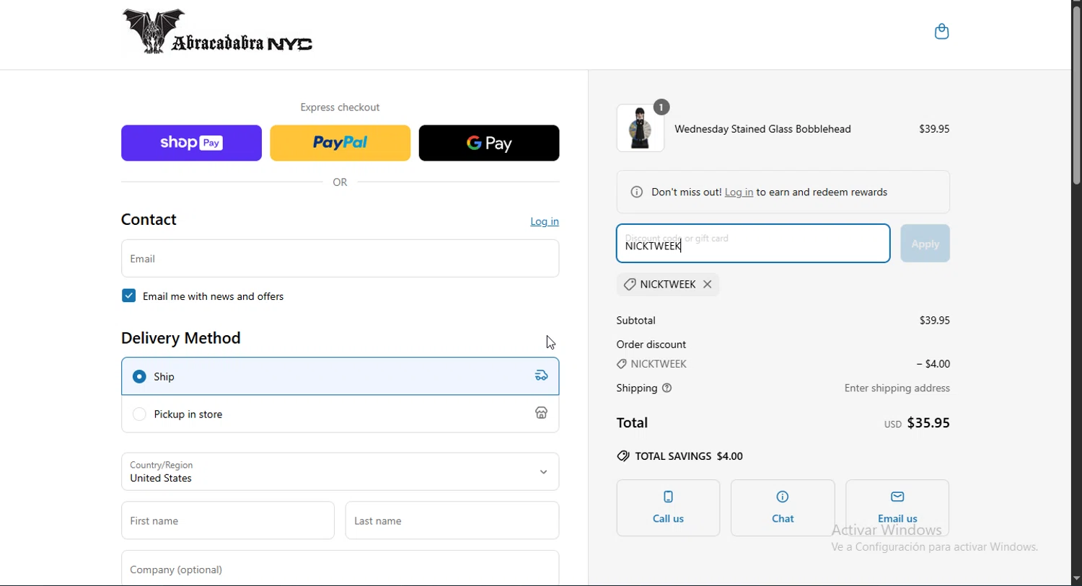Click the Total $35.95 amount
Viewport: 1082px width, 586px height.
928,423
